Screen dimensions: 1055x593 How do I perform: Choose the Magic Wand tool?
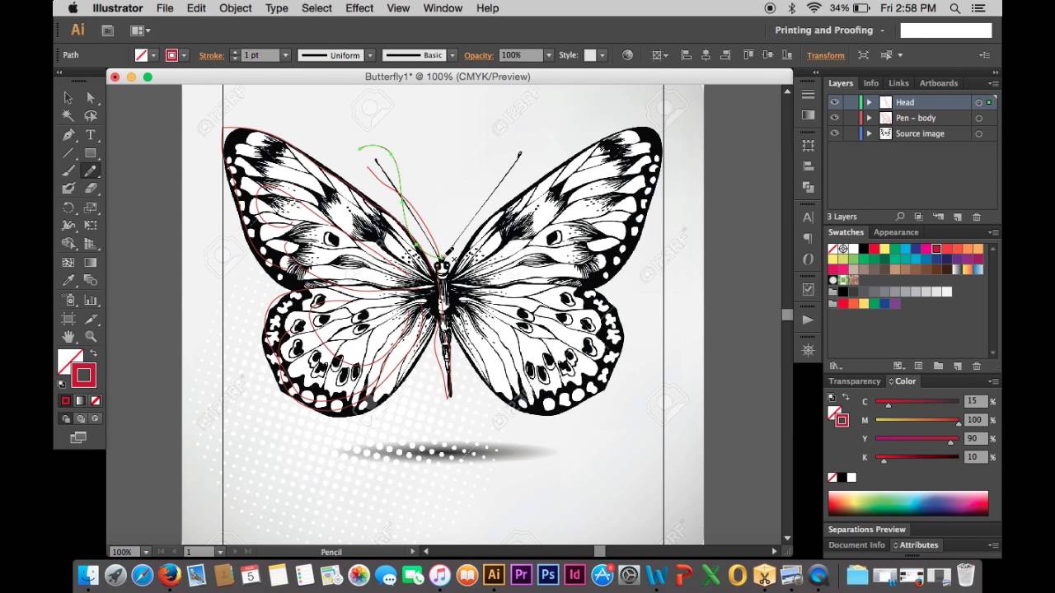click(69, 115)
